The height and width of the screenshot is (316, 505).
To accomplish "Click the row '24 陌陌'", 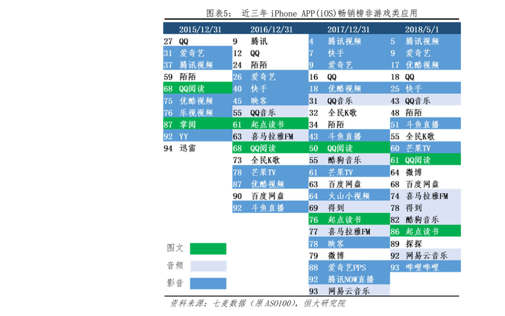I will click(x=271, y=65).
